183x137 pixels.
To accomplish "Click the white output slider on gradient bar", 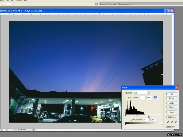I will (162, 125).
